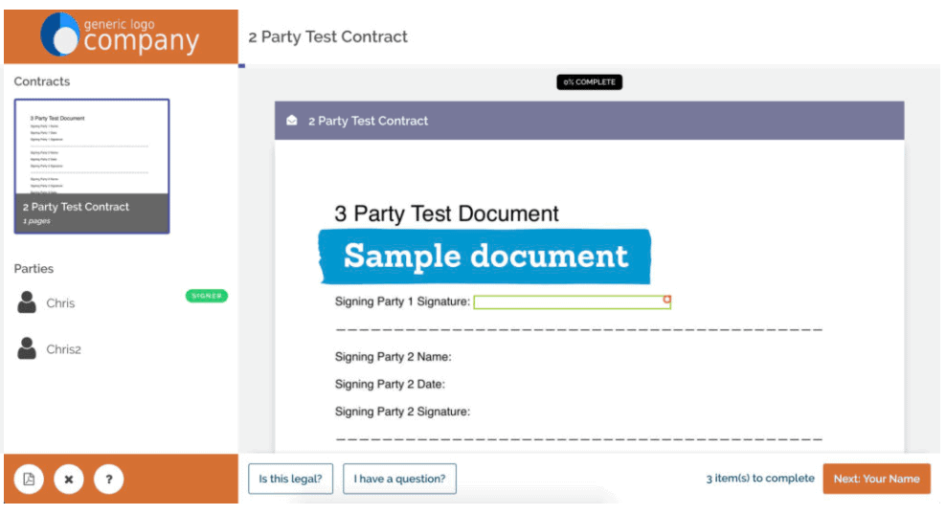
Task: Click the purple 2 Party Test Contract header bar
Action: (590, 121)
